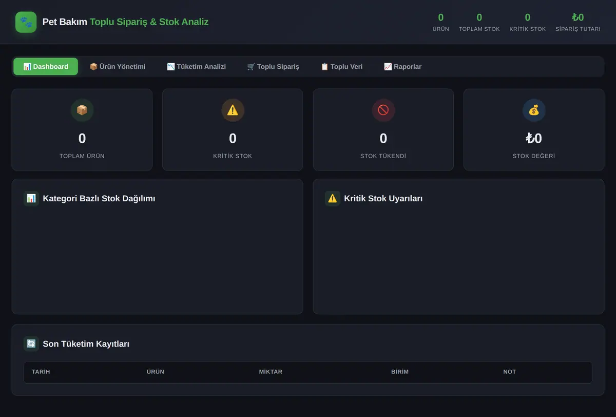
Task: Click the warning icon above Kritik Stok card
Action: click(x=233, y=110)
